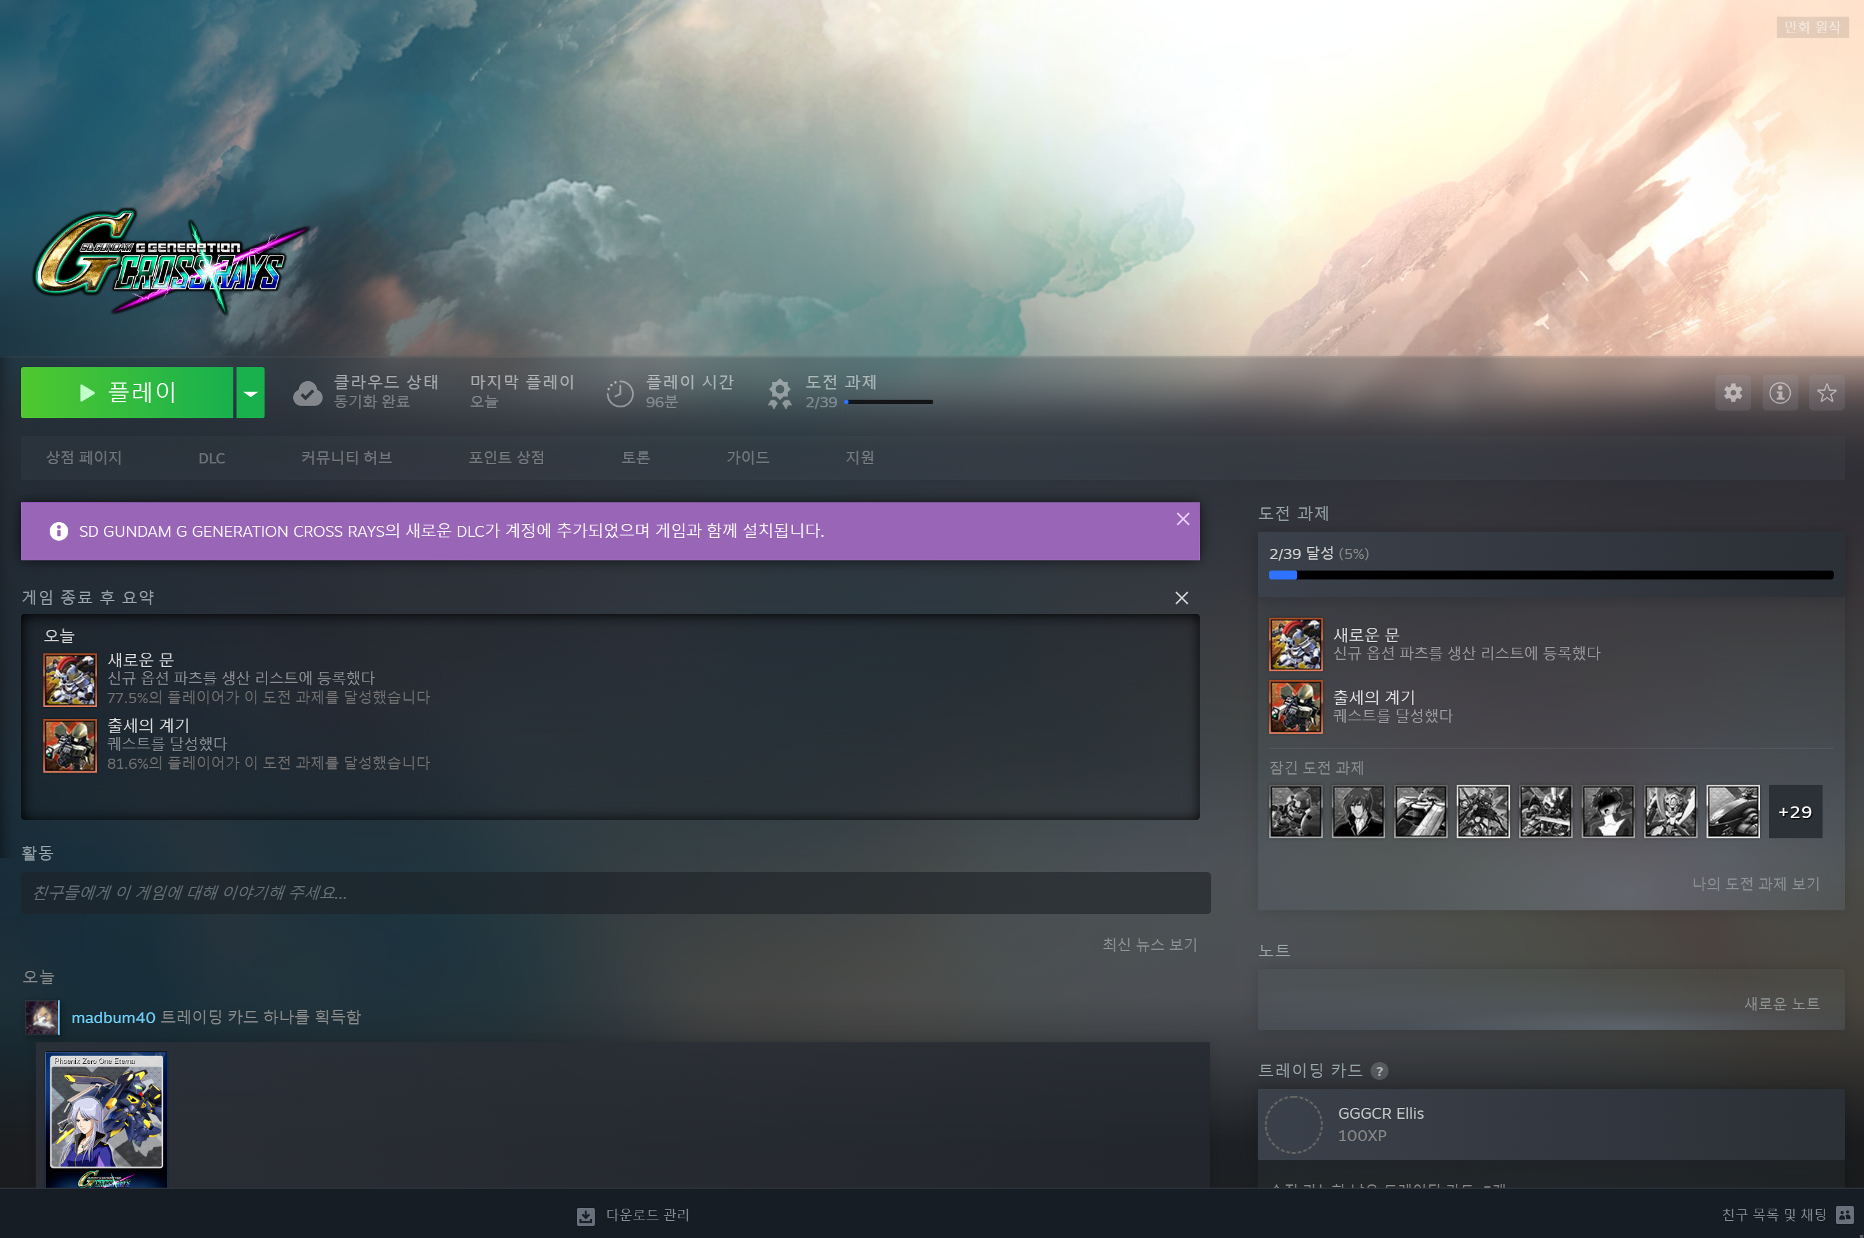This screenshot has height=1238, width=1864.
Task: Click the 새로운 노트 button
Action: [1782, 1003]
